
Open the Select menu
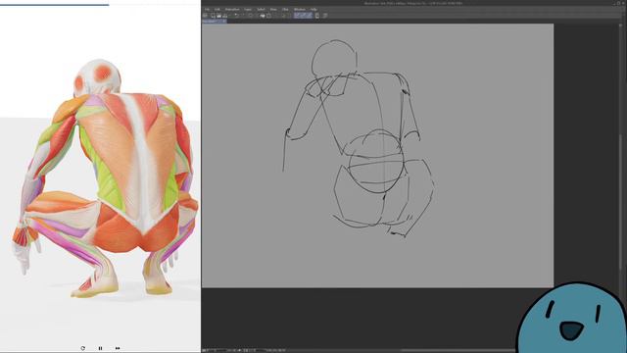coord(262,9)
